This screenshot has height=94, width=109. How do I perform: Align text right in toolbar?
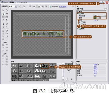click(46, 7)
